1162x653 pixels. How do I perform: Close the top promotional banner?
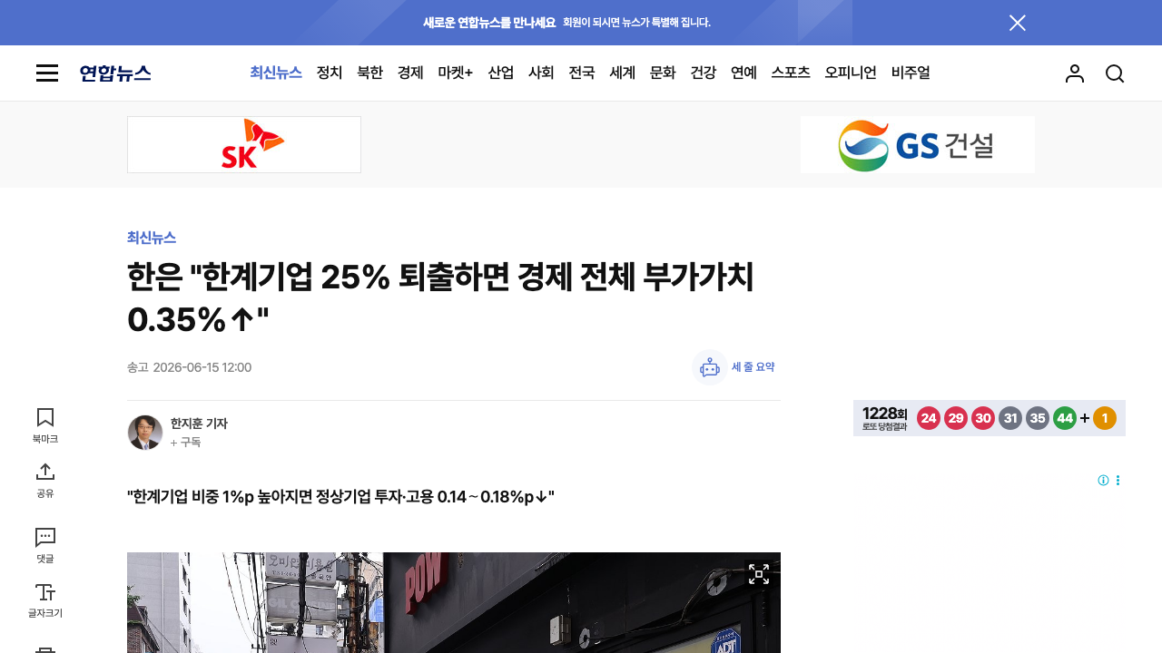tap(1018, 23)
